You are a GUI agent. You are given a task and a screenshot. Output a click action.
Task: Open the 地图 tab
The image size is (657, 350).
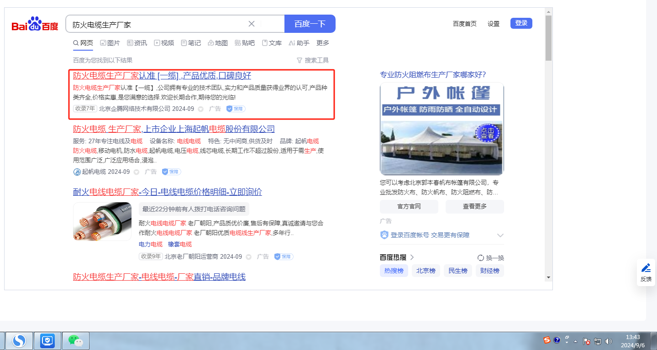pyautogui.click(x=218, y=43)
